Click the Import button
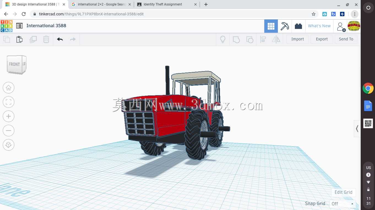 pos(298,39)
